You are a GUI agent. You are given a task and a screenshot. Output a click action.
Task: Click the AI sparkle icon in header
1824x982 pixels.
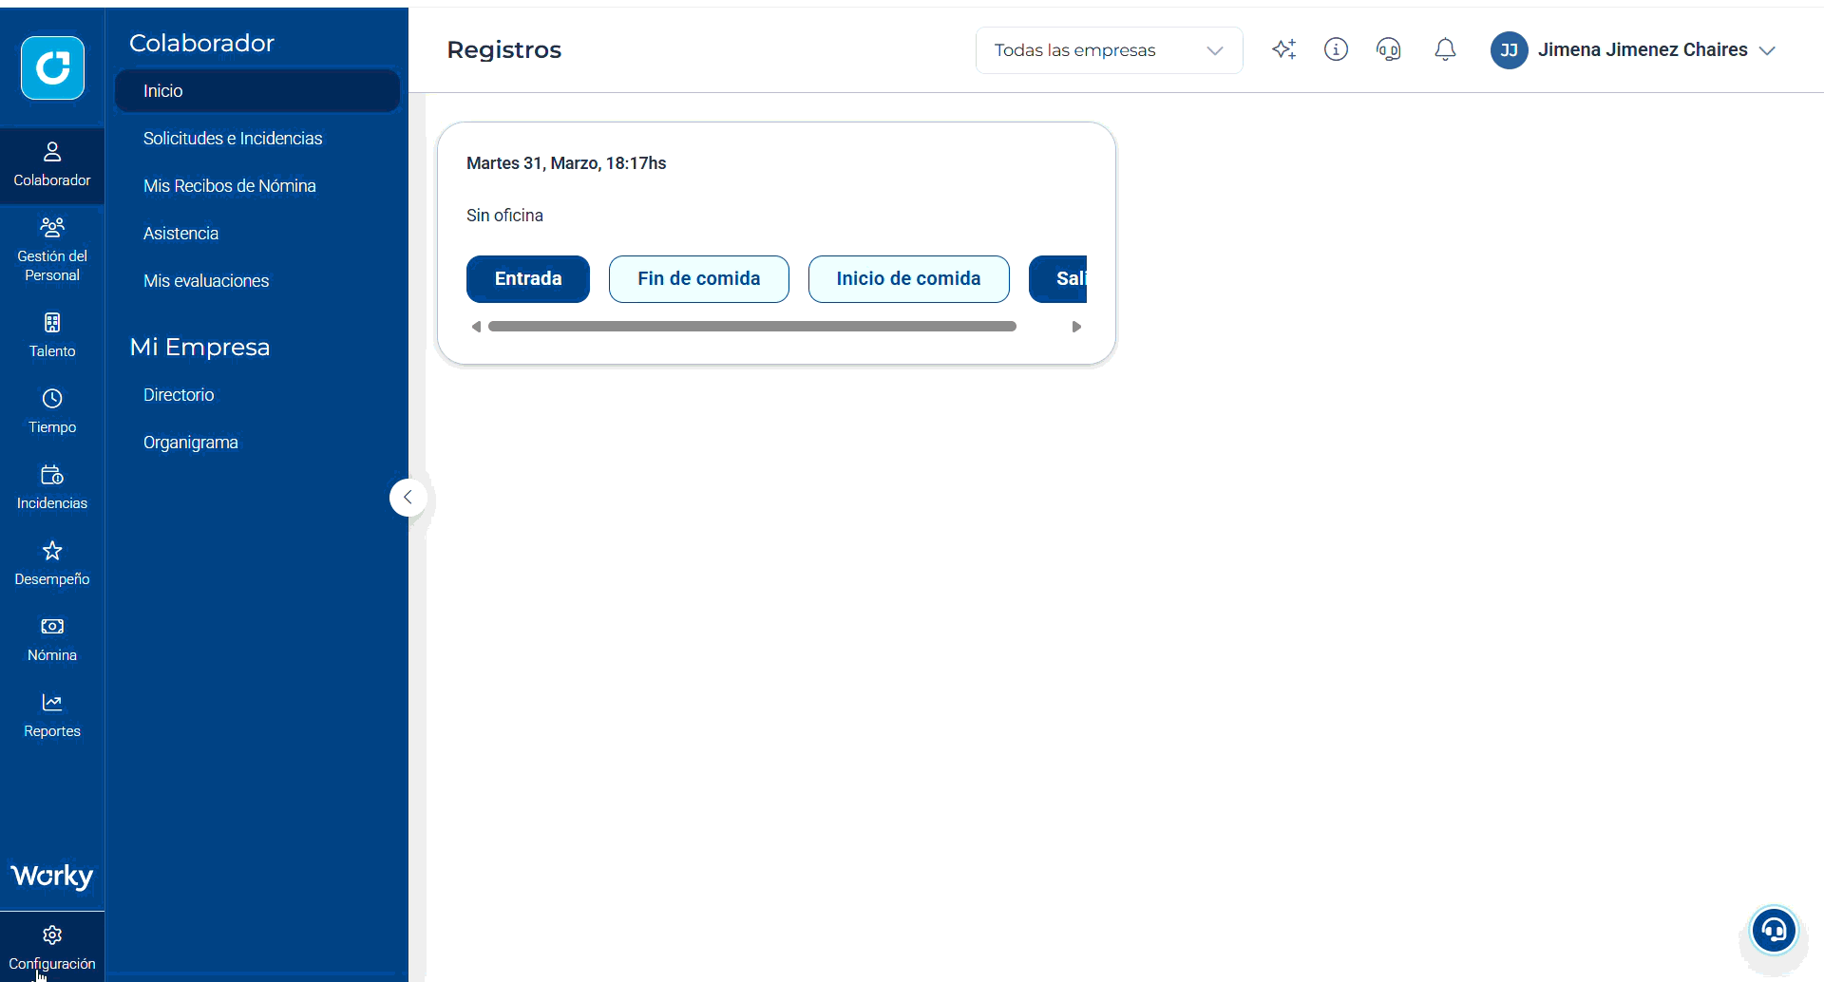click(1284, 49)
